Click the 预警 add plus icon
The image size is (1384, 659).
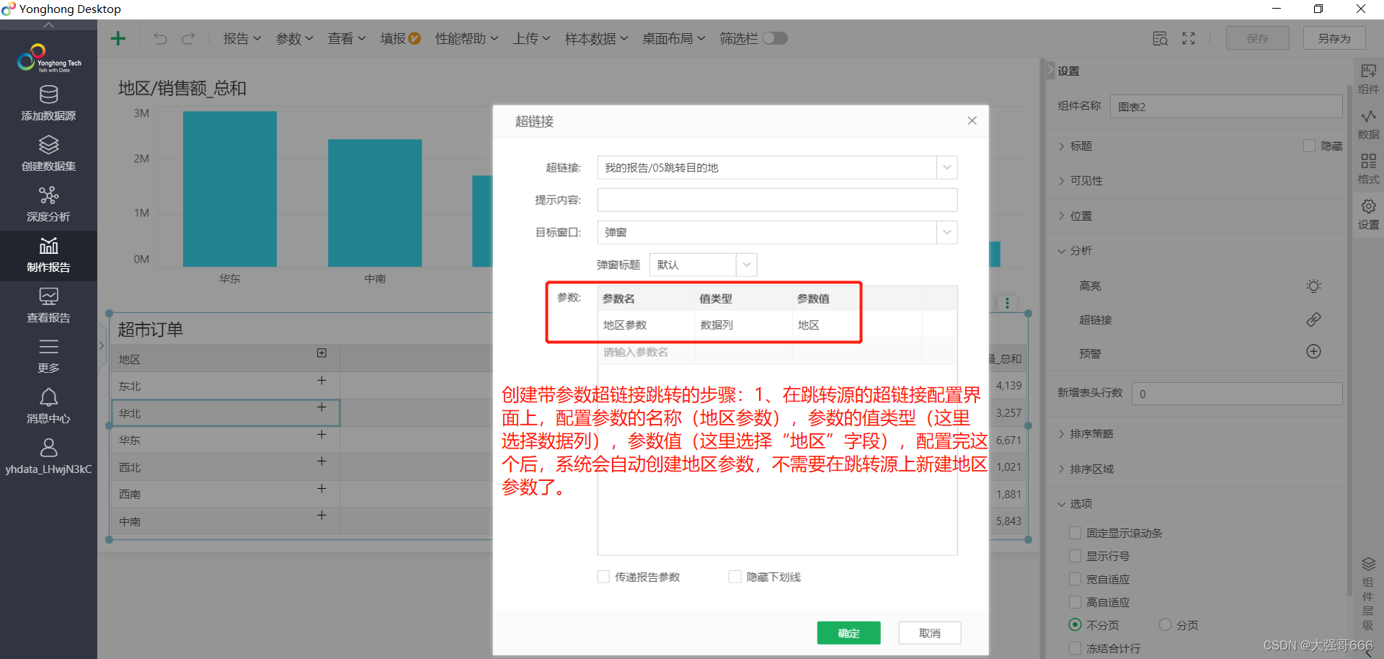click(1313, 352)
